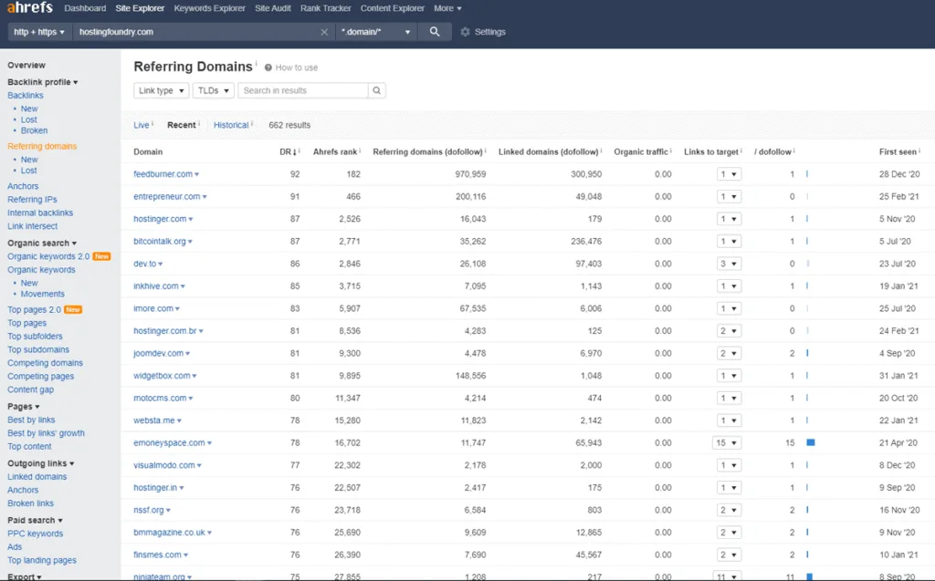Expand links to target for feedburner.com
935x581 pixels.
point(729,174)
